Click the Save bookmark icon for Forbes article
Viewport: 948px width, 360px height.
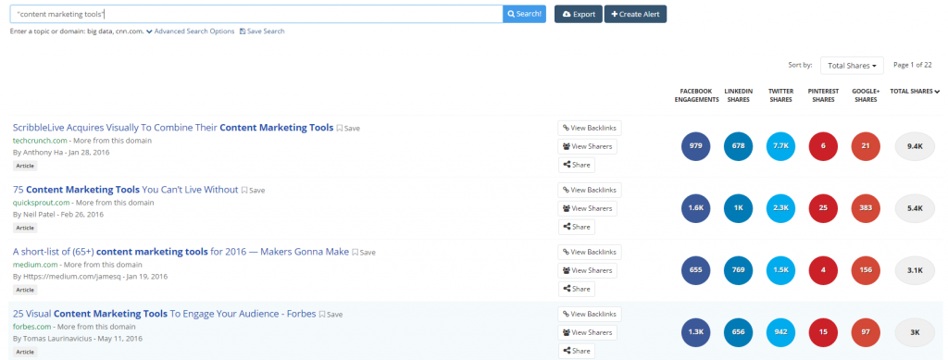[x=322, y=314]
